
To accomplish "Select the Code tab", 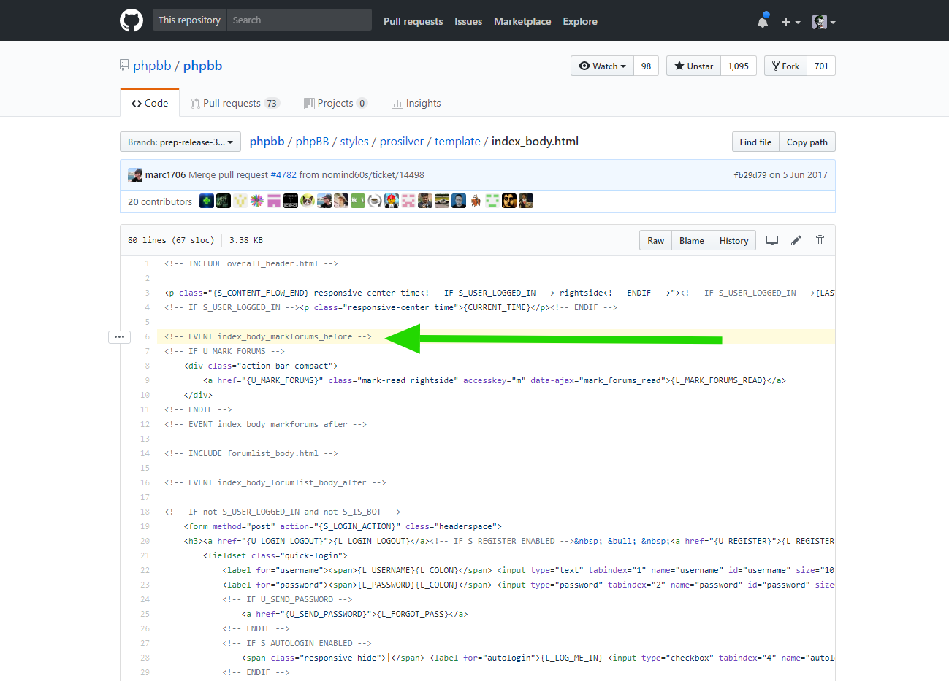I will [150, 103].
